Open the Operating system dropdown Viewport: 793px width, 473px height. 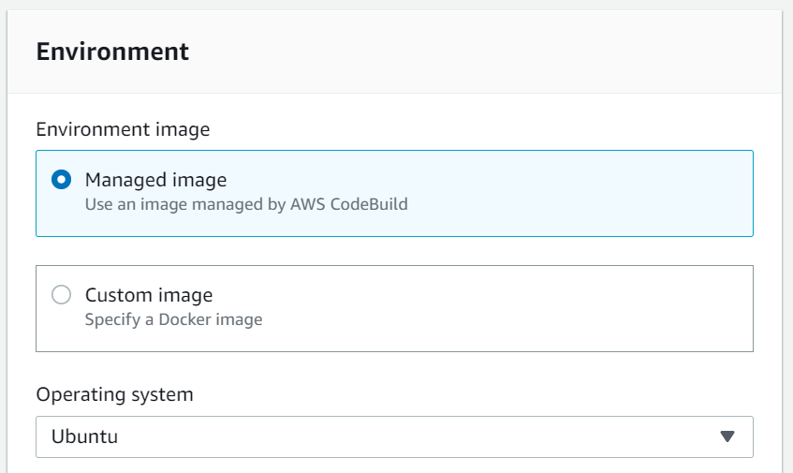[394, 436]
